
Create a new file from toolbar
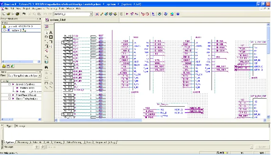click(4, 14)
